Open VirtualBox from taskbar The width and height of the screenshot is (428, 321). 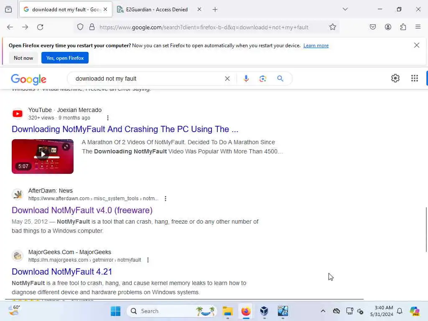pos(264,311)
